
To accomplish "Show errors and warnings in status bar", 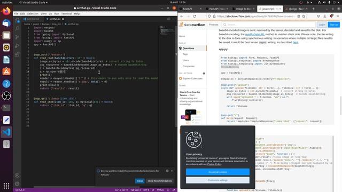I will [x=20, y=190].
